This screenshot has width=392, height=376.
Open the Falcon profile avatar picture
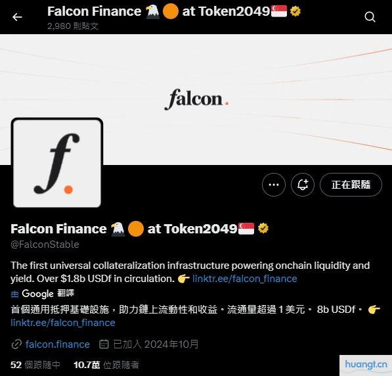click(57, 163)
